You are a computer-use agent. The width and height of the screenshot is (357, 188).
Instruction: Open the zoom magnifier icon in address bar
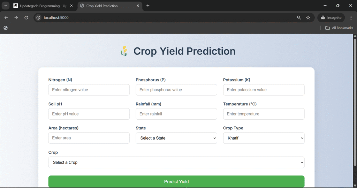[299, 17]
